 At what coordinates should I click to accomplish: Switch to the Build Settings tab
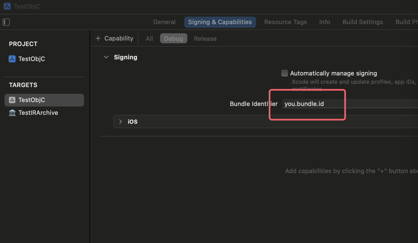pyautogui.click(x=363, y=22)
